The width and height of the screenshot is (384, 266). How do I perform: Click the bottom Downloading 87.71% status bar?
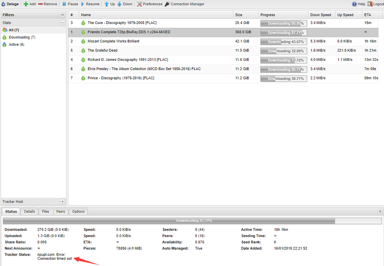[192, 221]
